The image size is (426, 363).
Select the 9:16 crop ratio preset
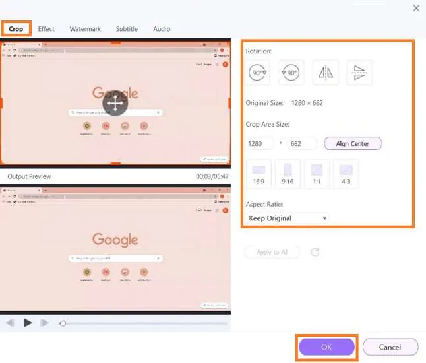tap(288, 174)
